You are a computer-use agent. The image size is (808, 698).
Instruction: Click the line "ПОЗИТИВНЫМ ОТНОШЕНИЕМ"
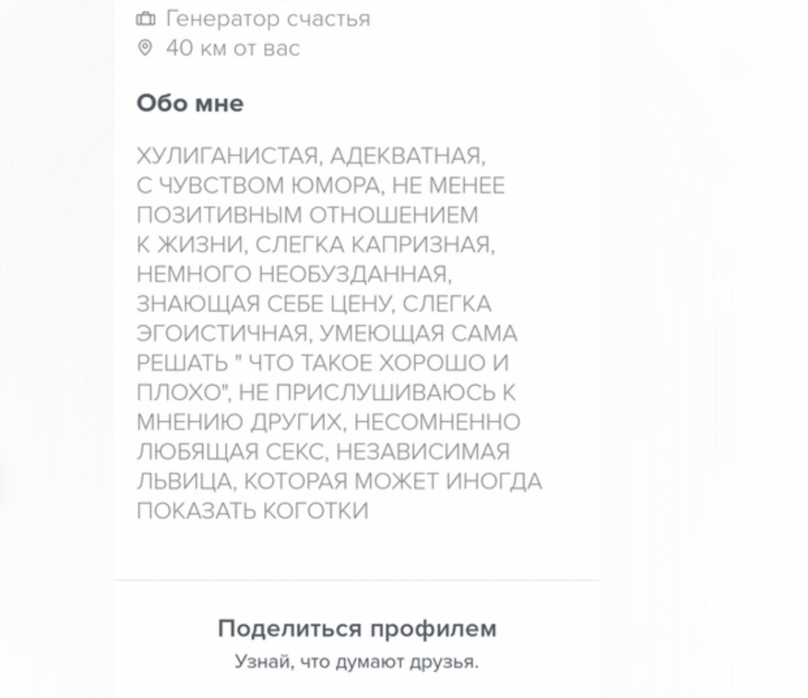(x=308, y=216)
